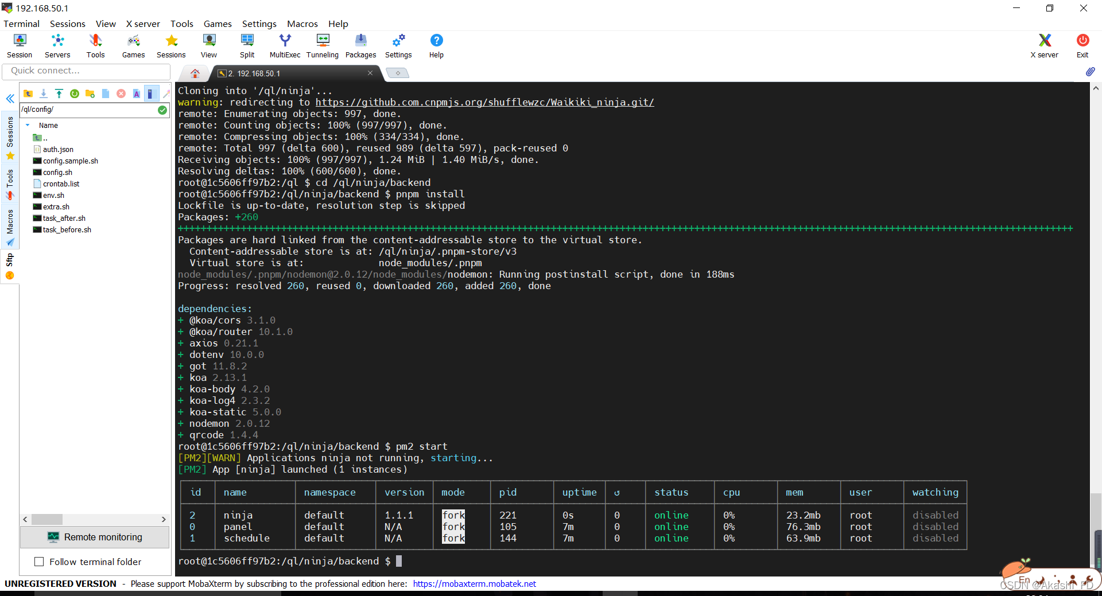Click the Remote monitoring button
Image resolution: width=1102 pixels, height=596 pixels.
(x=95, y=537)
